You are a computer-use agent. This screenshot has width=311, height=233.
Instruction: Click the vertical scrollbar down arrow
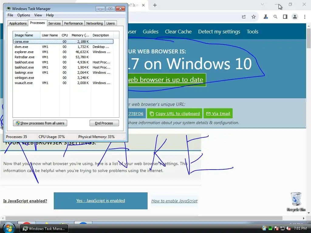[309, 213]
